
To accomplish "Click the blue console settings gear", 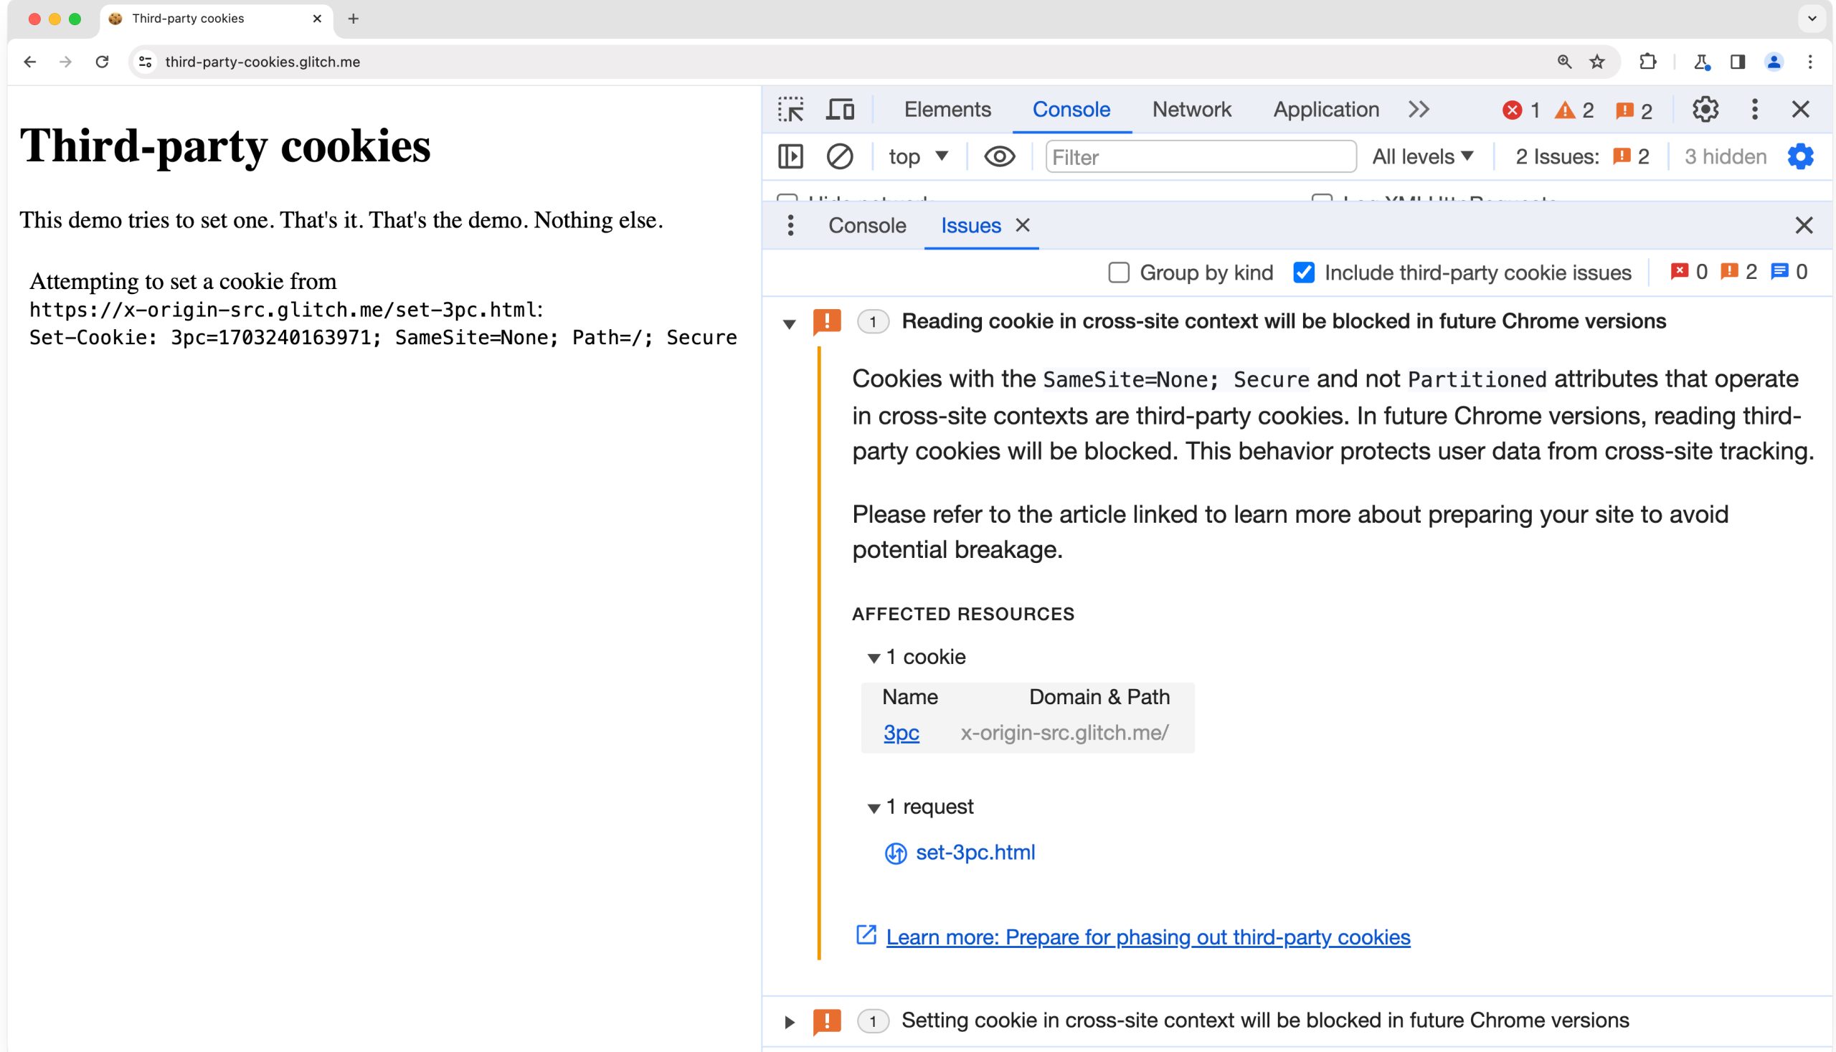I will click(1800, 157).
